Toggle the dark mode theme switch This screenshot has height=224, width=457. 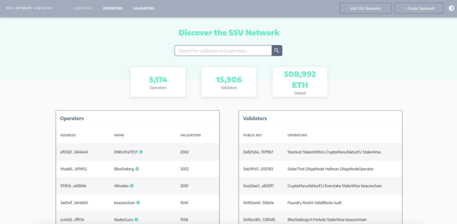451,8
